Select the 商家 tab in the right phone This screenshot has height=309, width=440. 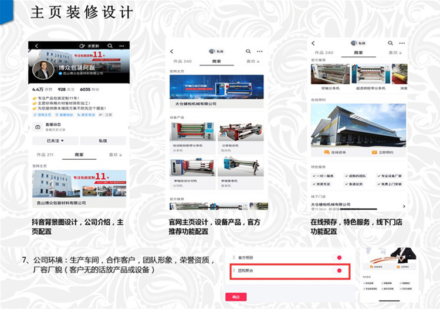click(358, 52)
